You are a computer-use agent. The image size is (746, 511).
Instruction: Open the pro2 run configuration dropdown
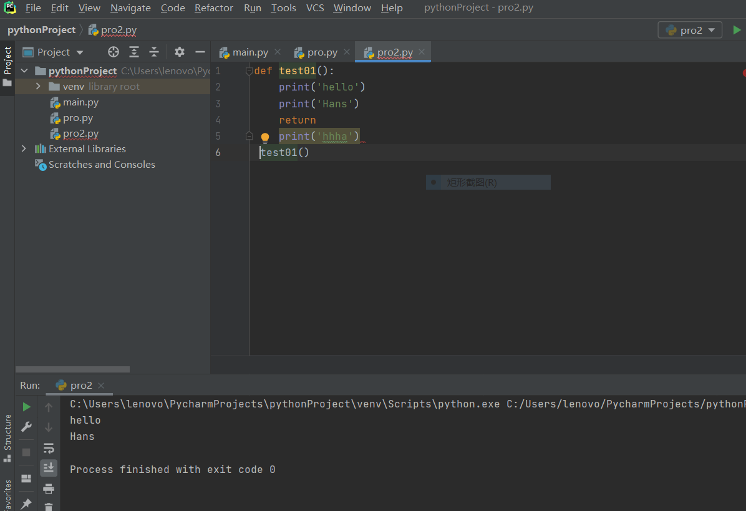(x=690, y=30)
